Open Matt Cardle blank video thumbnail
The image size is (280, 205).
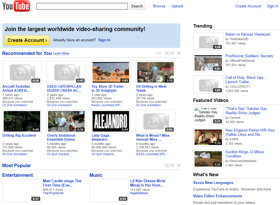pyautogui.click(x=22, y=190)
